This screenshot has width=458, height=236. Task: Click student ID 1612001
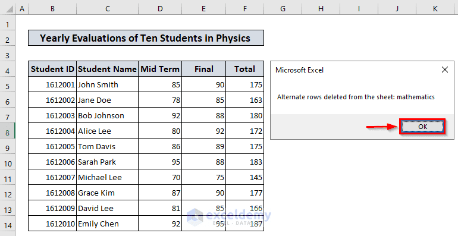(52, 84)
